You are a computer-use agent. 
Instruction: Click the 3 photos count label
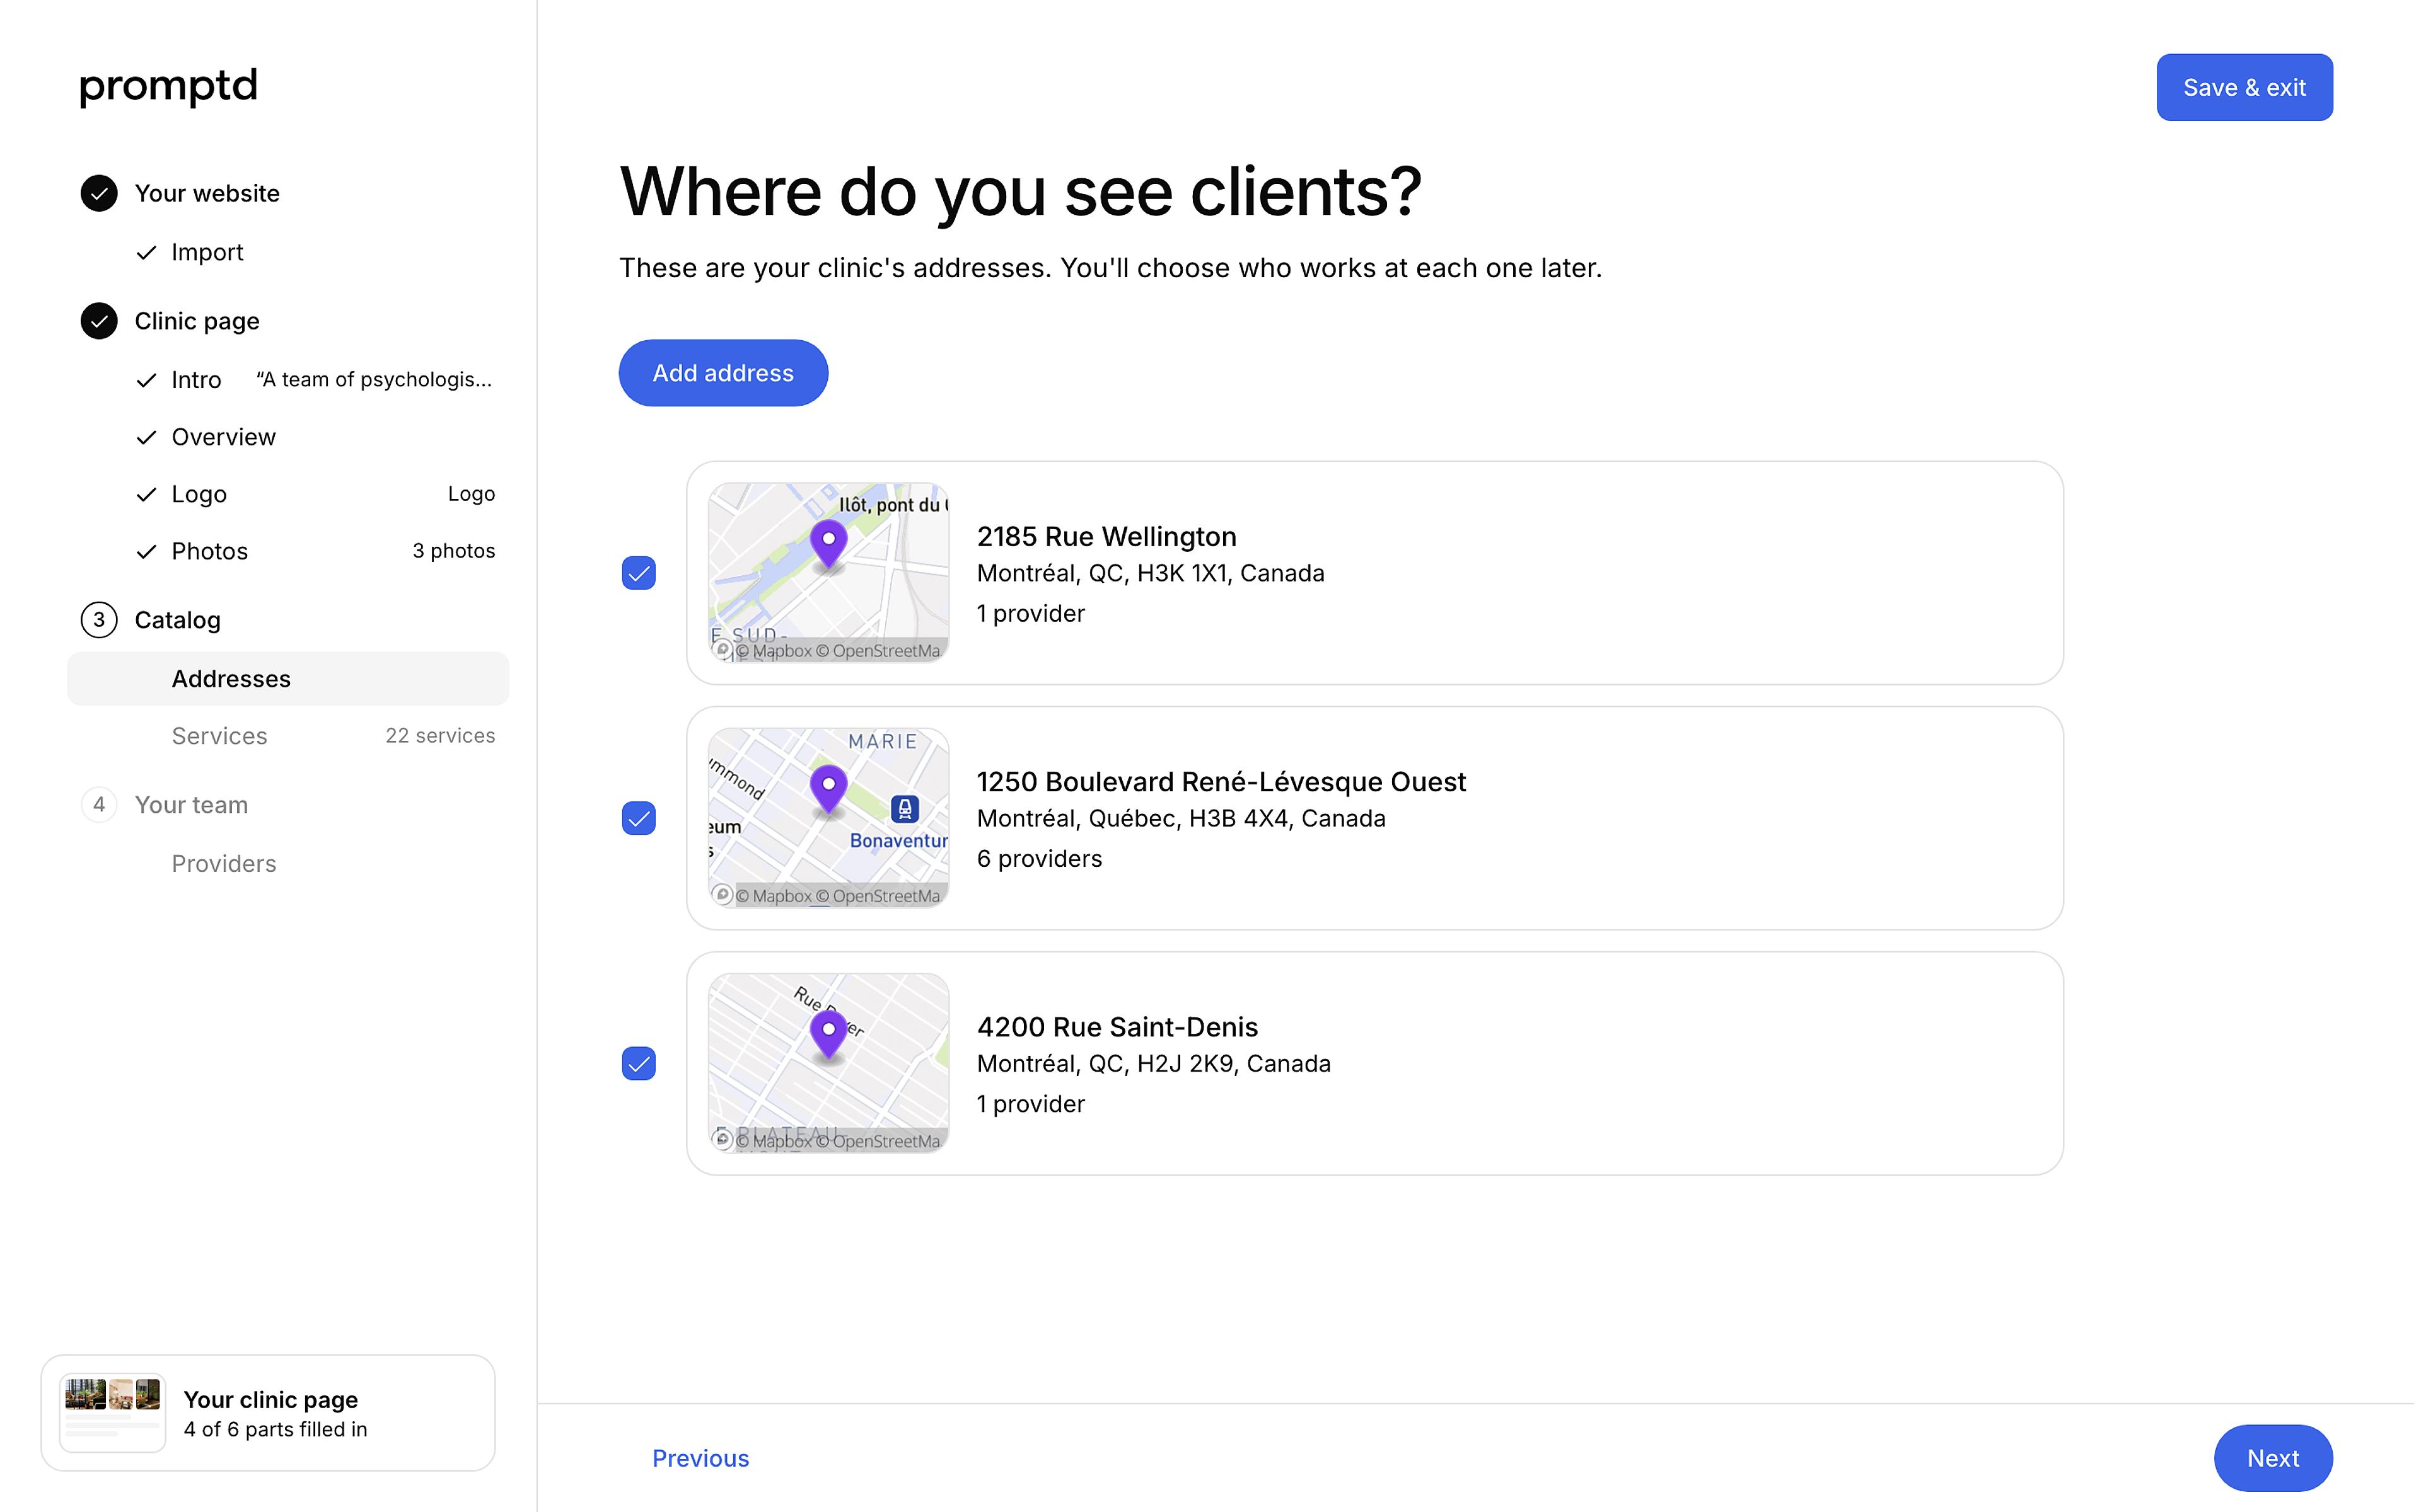point(453,551)
